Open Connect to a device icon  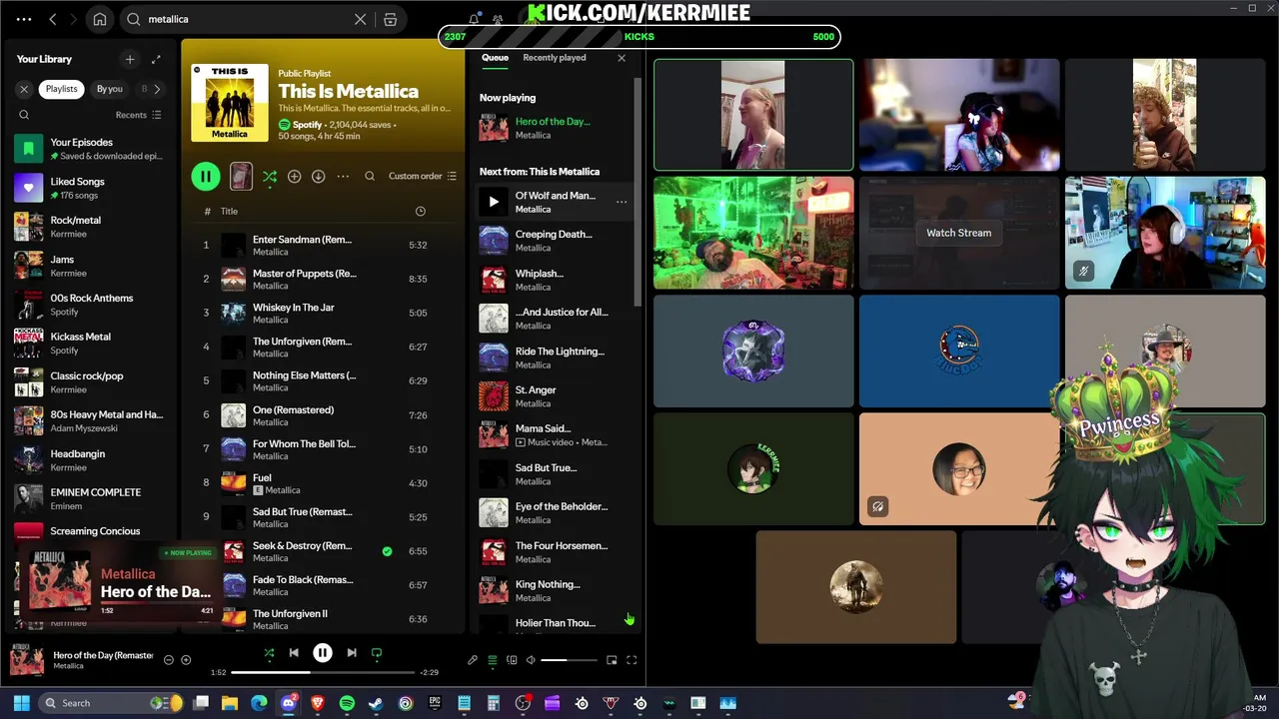click(x=512, y=660)
